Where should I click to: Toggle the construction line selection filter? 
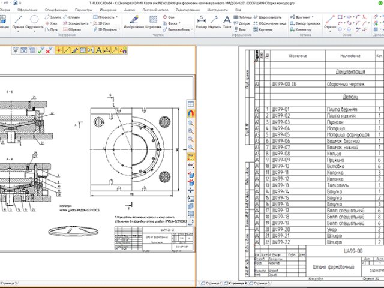point(67,50)
